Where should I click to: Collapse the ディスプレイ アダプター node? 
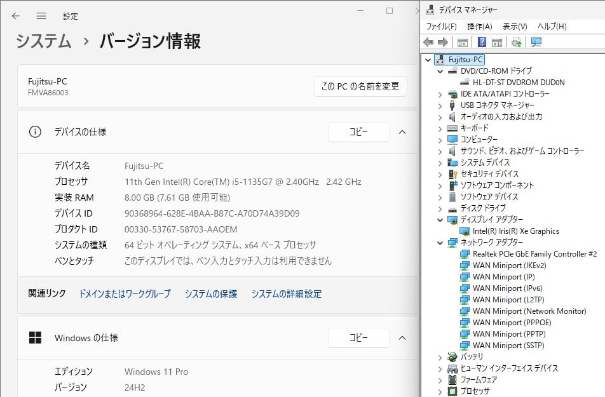tap(440, 220)
